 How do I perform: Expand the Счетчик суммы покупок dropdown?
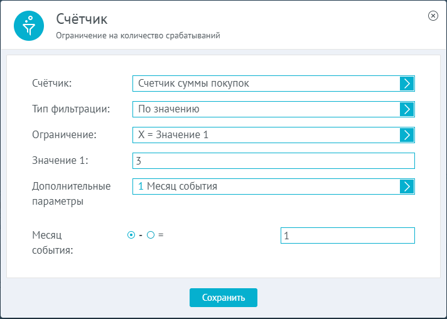tap(273, 84)
